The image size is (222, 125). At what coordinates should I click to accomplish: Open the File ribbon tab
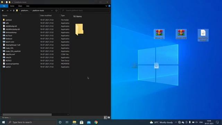tap(4, 6)
